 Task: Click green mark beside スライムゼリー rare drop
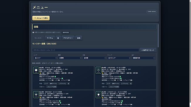(62, 78)
